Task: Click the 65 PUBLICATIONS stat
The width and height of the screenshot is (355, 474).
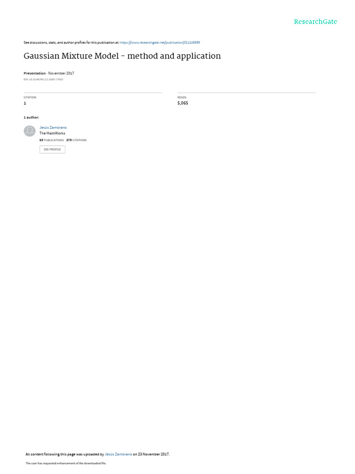Action: (52, 140)
